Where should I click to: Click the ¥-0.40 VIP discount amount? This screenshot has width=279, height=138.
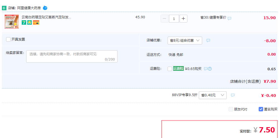pyautogui.click(x=268, y=96)
